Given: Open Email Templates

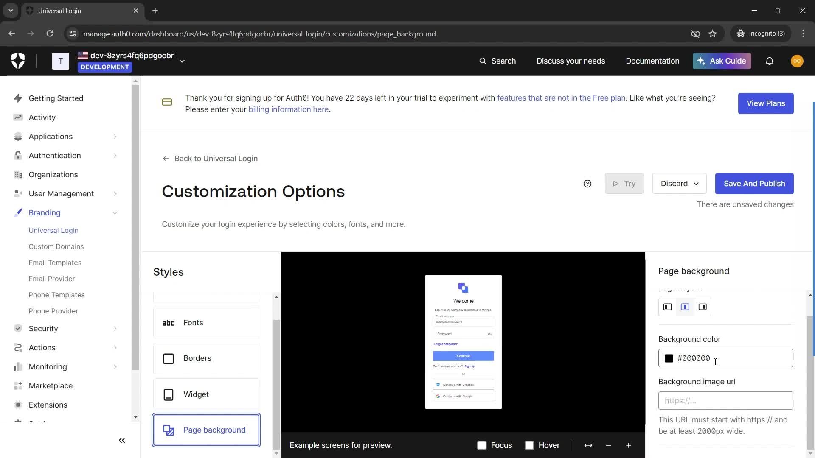Looking at the screenshot, I should click(55, 263).
